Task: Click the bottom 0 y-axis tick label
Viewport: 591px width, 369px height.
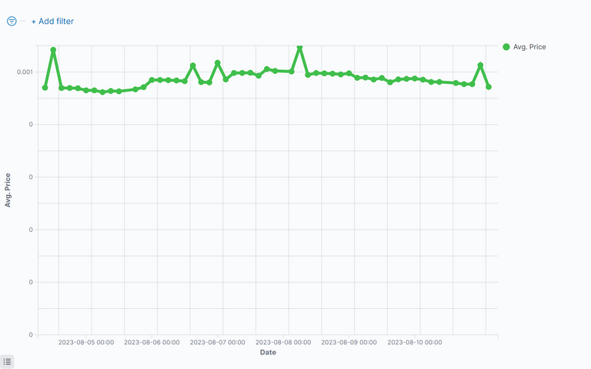Action: coord(31,335)
